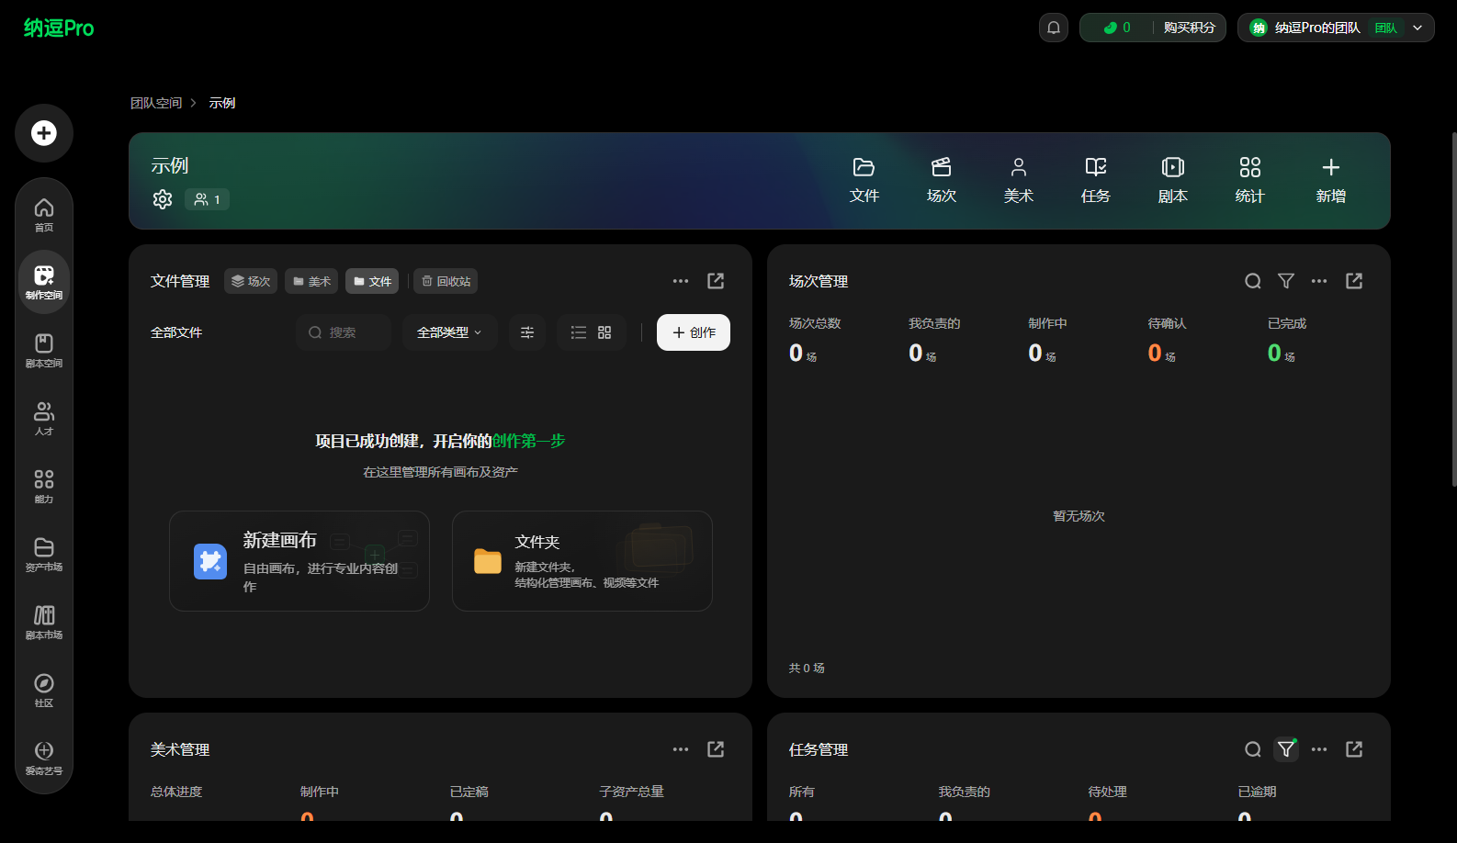Screen dimensions: 1457x843
Task: Expand 美术管理 panel in new window
Action: coord(716,749)
